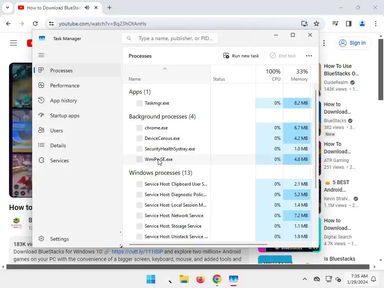
Task: Open Processes page in Task Manager sidebar
Action: (x=77, y=70)
